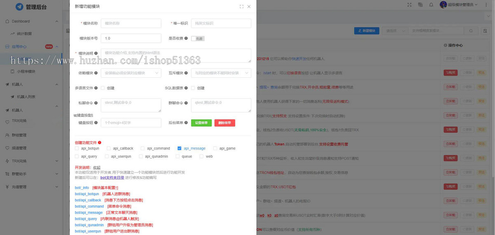Click the info icon beside 键盘按钮
The height and width of the screenshot is (235, 495).
point(96,123)
